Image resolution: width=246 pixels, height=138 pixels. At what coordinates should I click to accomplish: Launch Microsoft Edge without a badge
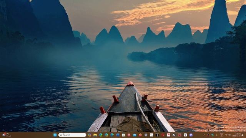click(x=112, y=135)
